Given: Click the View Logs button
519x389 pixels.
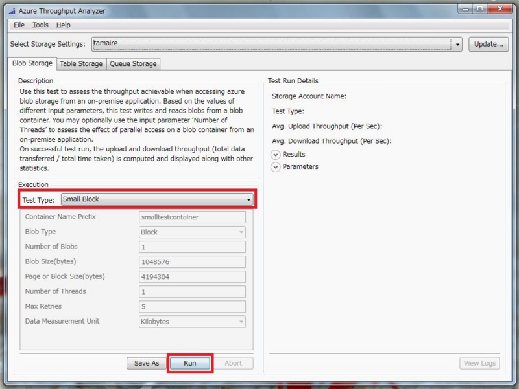Looking at the screenshot, I should click(479, 363).
